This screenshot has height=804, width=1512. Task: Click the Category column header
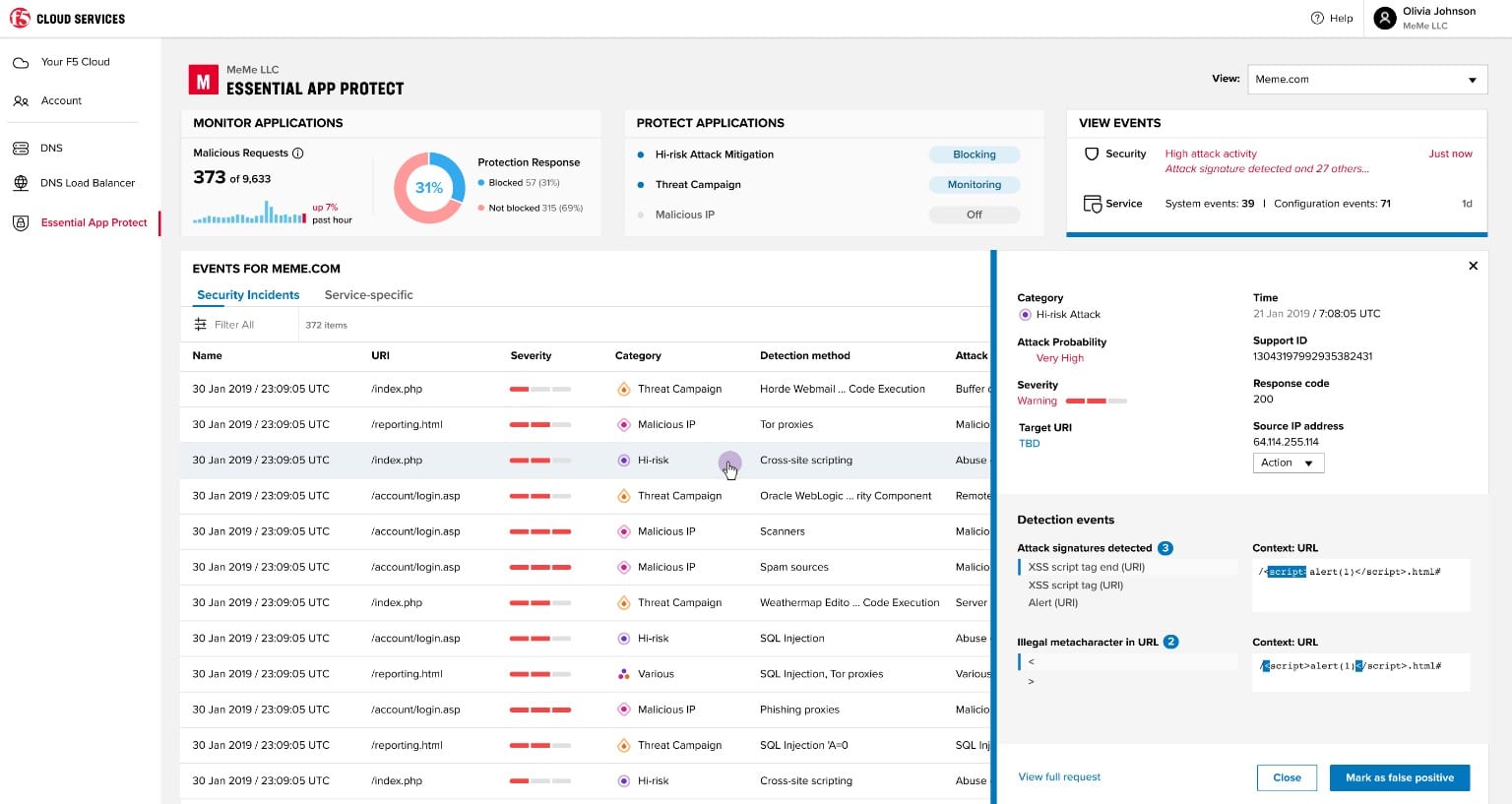638,356
